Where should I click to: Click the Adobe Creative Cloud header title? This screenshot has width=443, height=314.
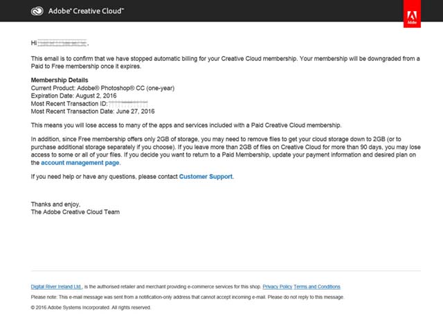click(86, 11)
